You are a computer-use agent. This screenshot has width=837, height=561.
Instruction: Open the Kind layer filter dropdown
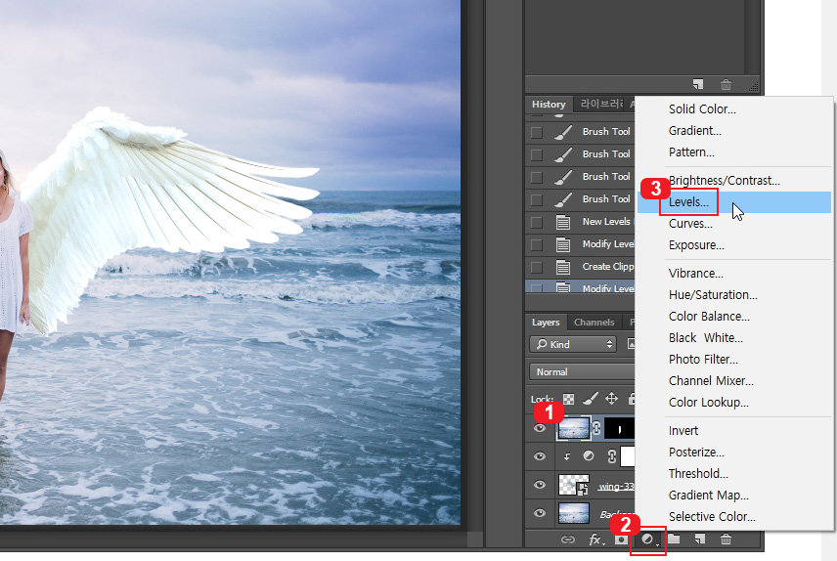tap(573, 344)
